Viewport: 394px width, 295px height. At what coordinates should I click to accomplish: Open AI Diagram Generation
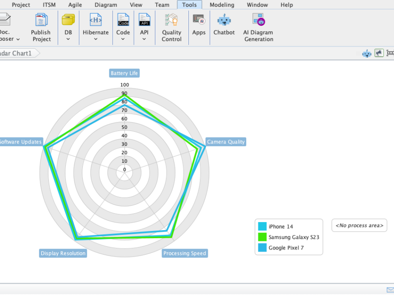click(x=258, y=27)
